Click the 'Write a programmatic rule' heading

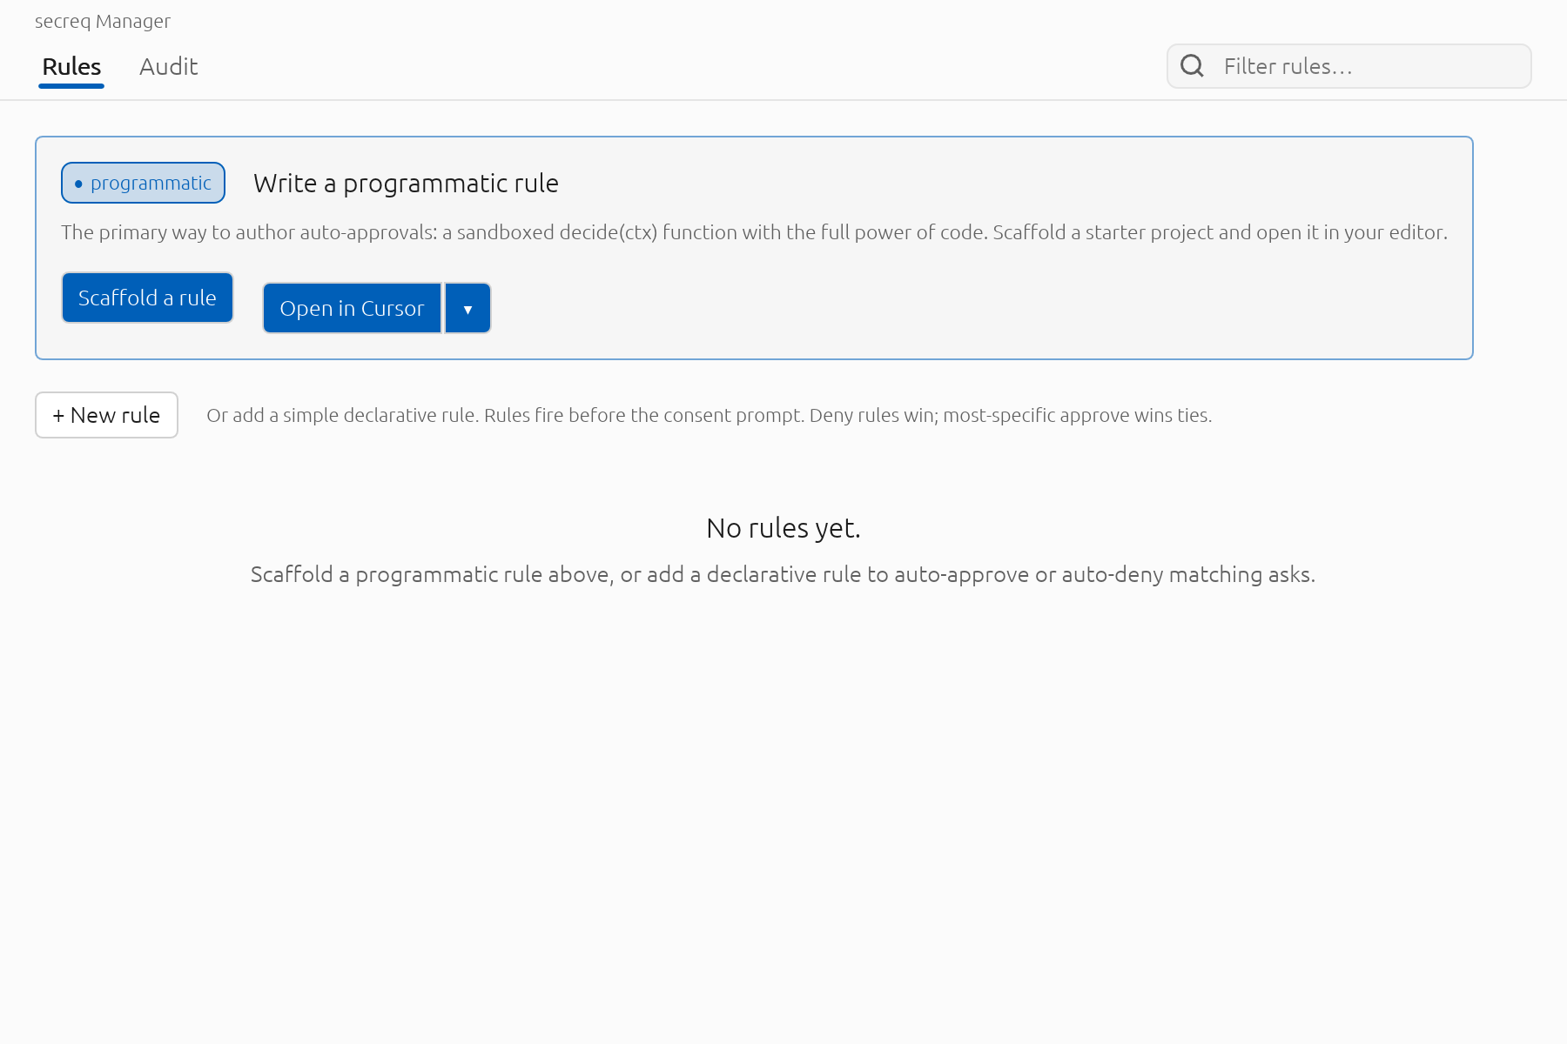coord(406,184)
